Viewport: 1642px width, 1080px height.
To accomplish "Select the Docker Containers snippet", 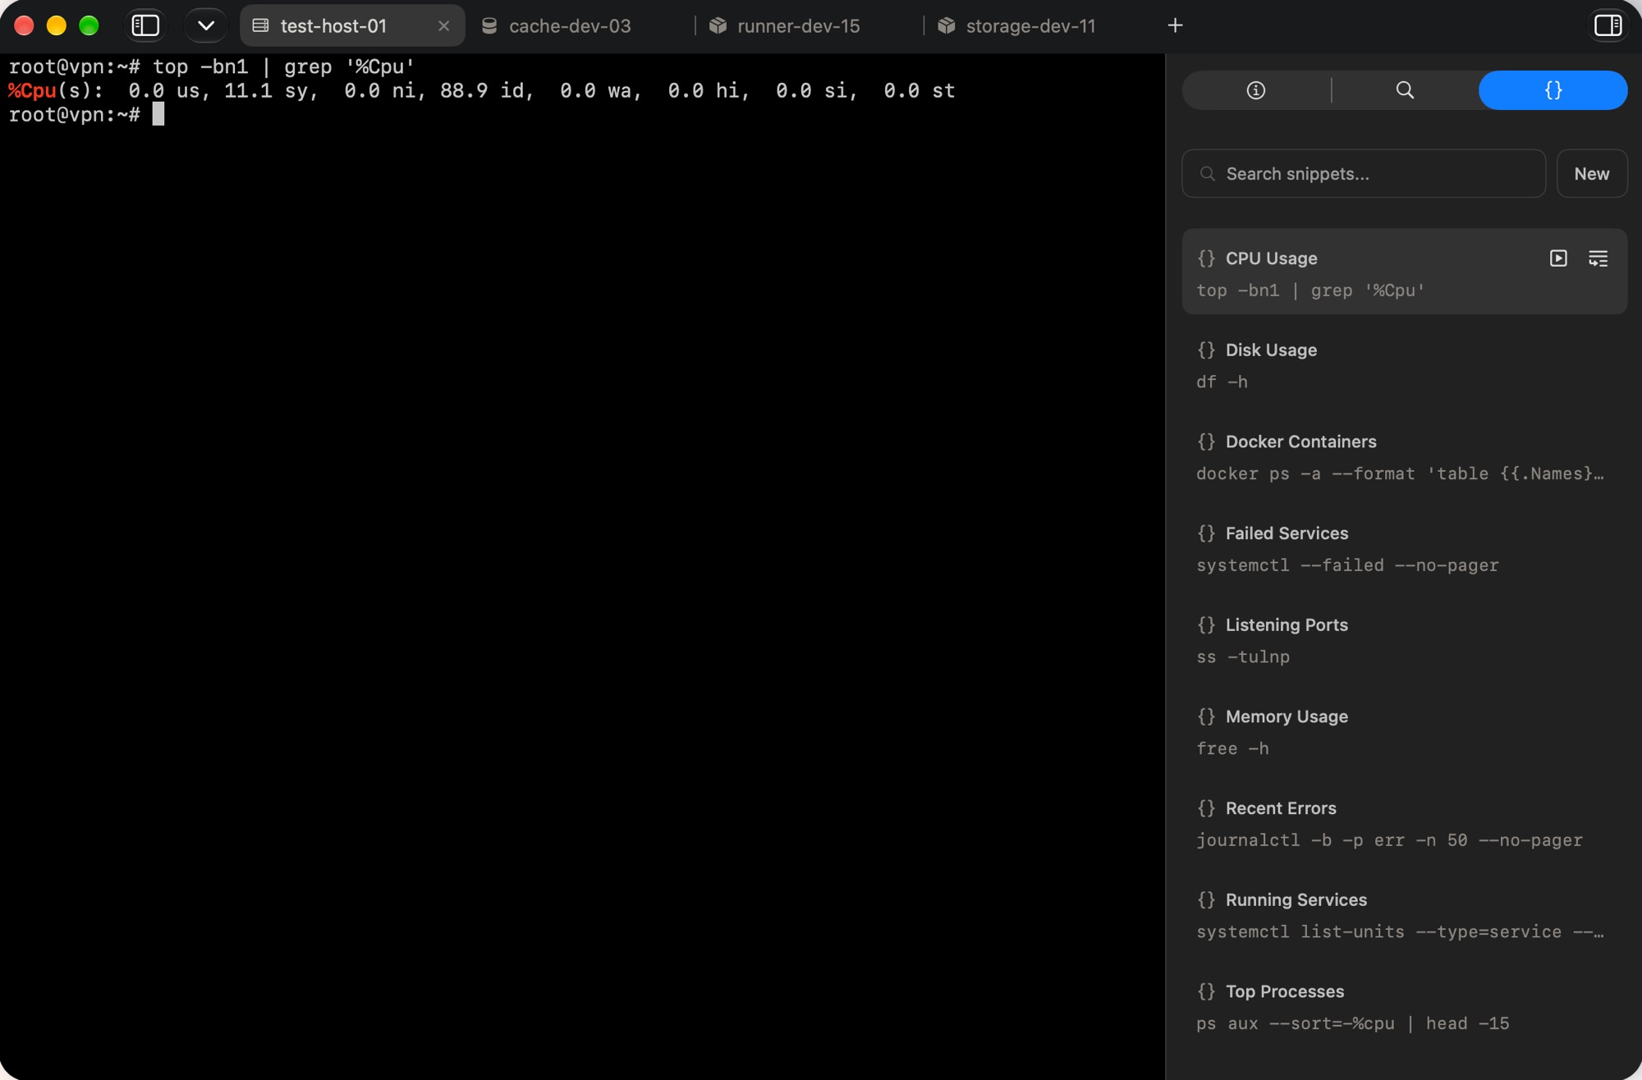I will coord(1404,457).
